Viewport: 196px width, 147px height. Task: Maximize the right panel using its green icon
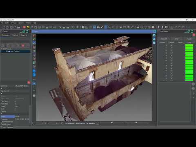coord(192,31)
